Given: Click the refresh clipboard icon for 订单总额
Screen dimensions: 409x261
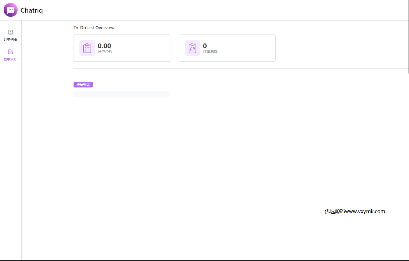Looking at the screenshot, I should click(x=192, y=48).
